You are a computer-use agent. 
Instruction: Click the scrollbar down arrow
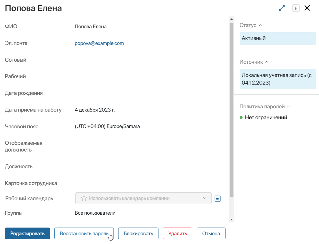(x=231, y=219)
